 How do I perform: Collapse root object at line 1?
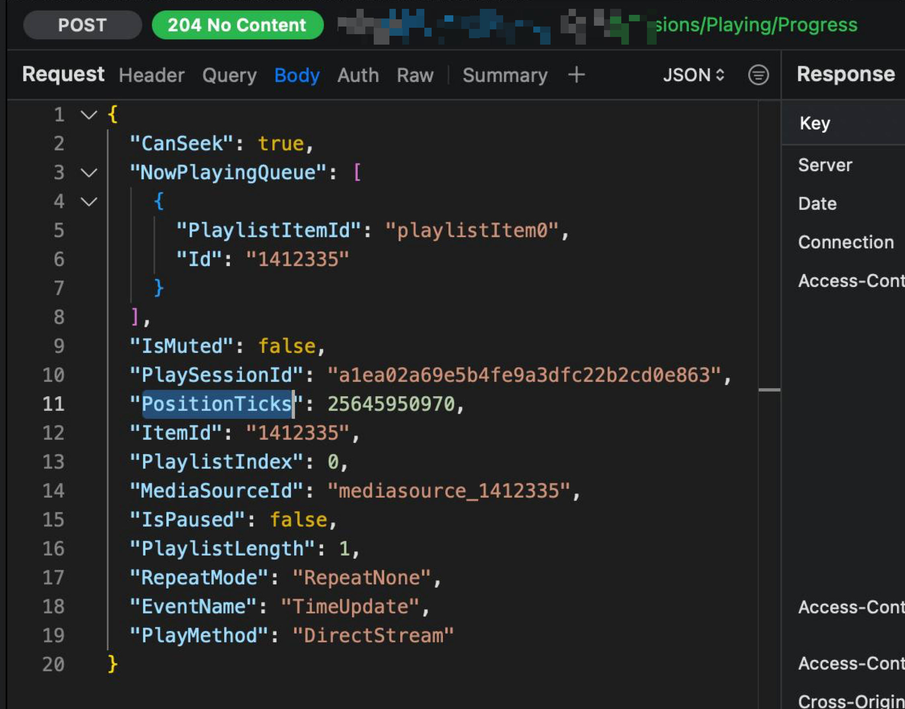point(88,115)
